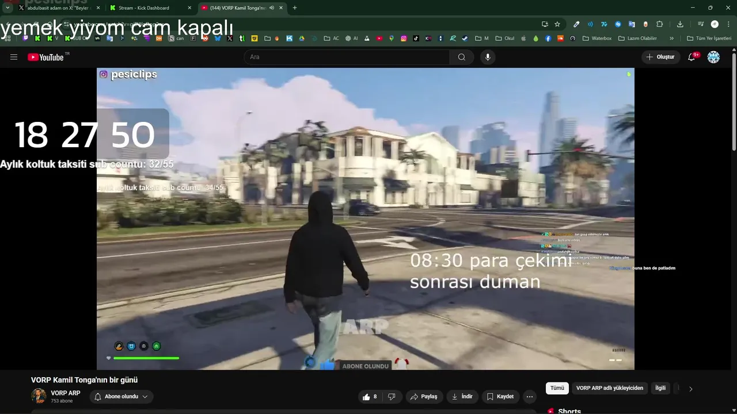Screen dimensions: 737x414
Task: Open the Google Translate extension icon
Action: point(632,24)
